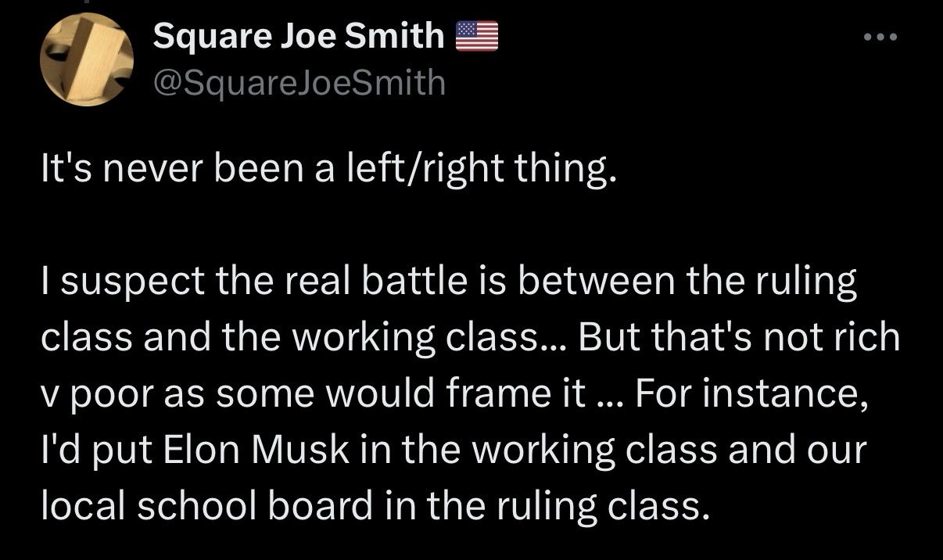Click the last line starting "local school board"
Viewport: 943px width, 560px height.
[x=375, y=507]
